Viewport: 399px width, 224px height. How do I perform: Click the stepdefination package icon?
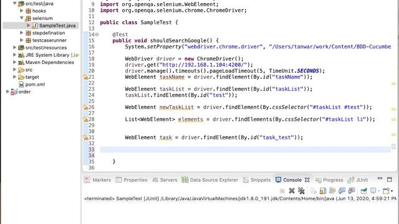[28, 33]
